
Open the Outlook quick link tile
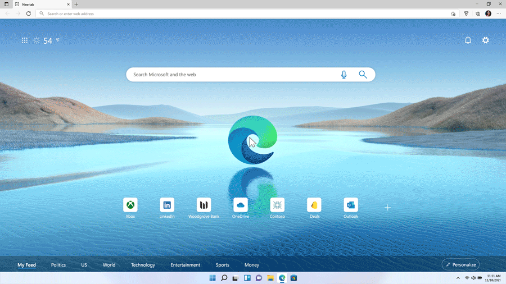[x=351, y=205]
